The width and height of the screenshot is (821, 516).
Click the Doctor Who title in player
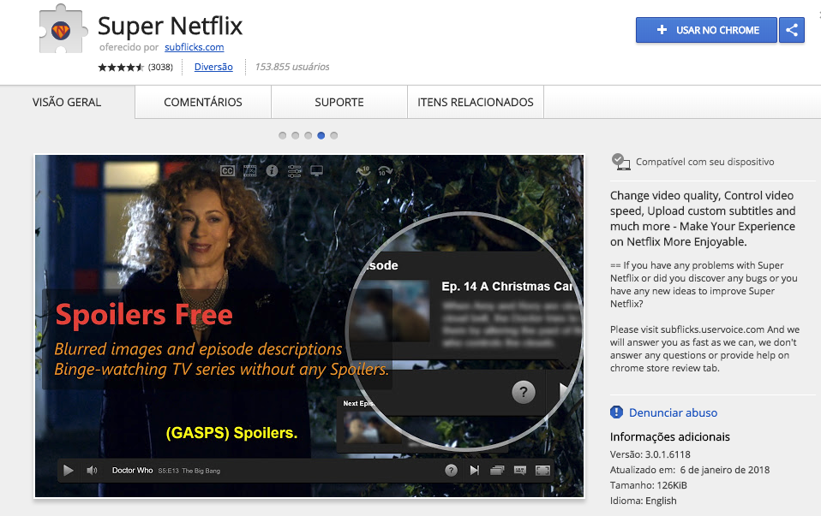click(133, 471)
